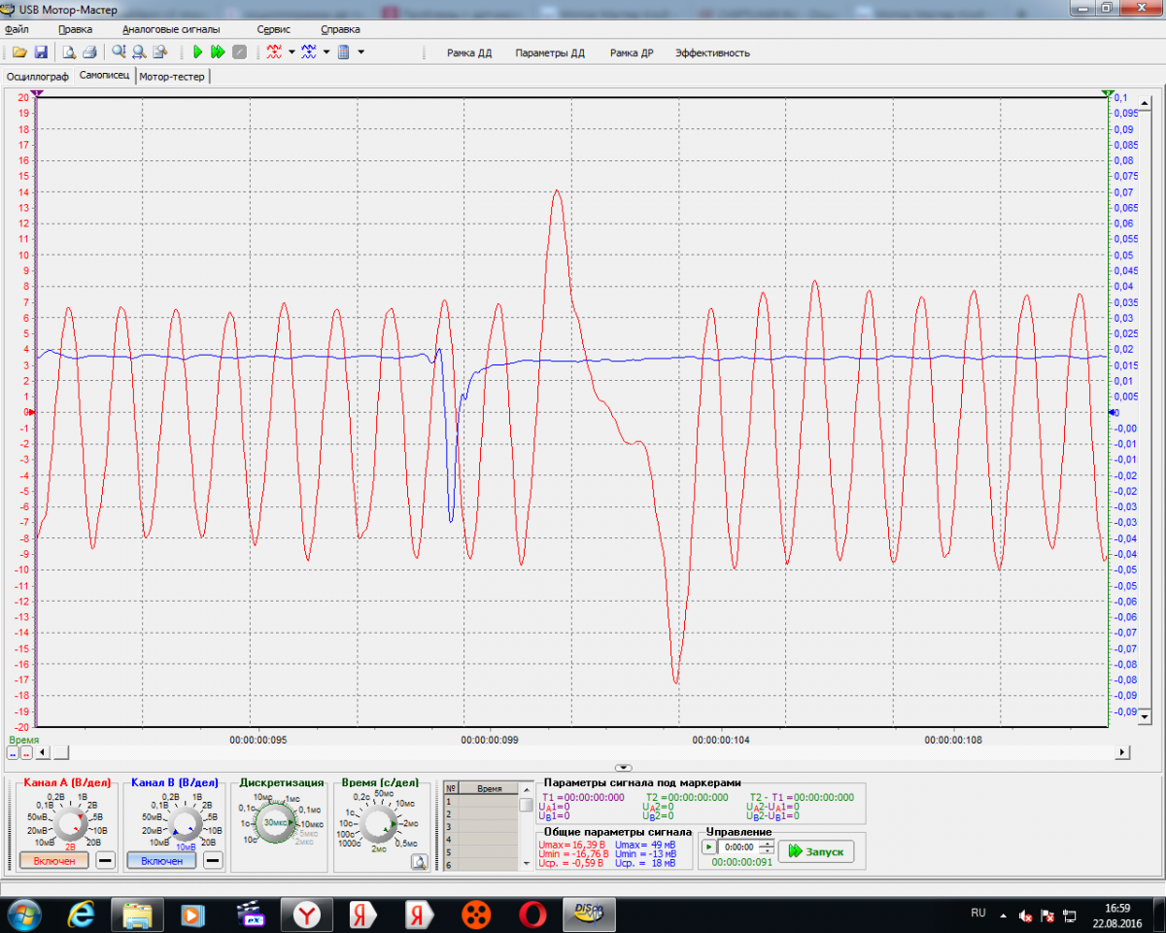Image resolution: width=1166 pixels, height=933 pixels.
Task: Save recording with floppy disk icon
Action: pyautogui.click(x=41, y=52)
